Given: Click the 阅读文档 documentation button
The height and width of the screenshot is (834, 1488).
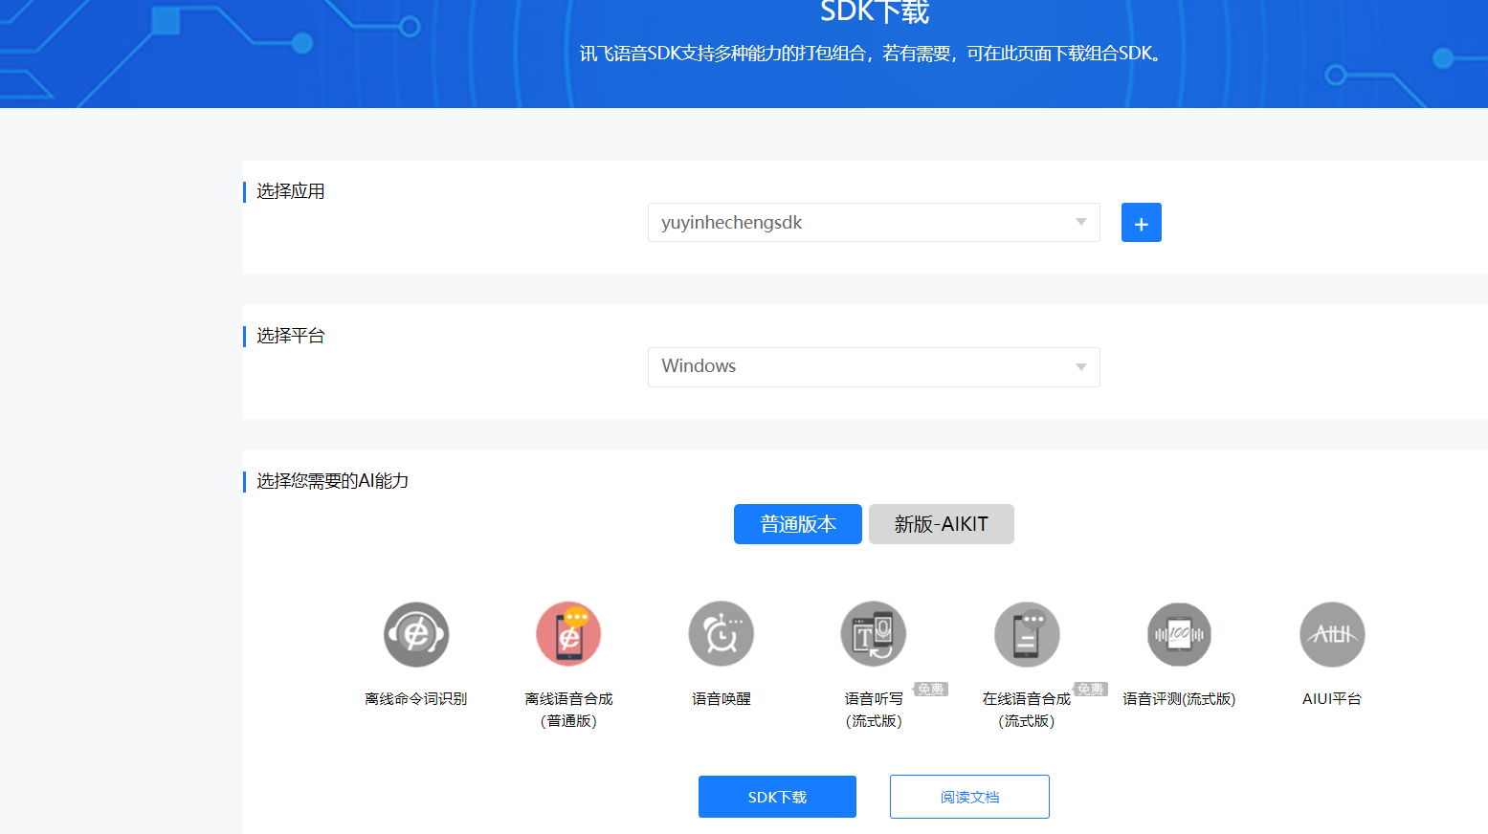Looking at the screenshot, I should (x=968, y=796).
